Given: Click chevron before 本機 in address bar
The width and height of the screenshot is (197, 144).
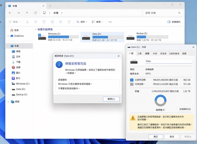Looking at the screenshot, I should click(50, 13).
